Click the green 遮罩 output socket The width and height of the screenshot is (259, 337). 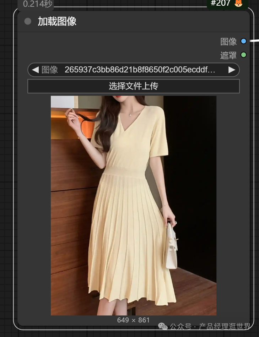243,55
